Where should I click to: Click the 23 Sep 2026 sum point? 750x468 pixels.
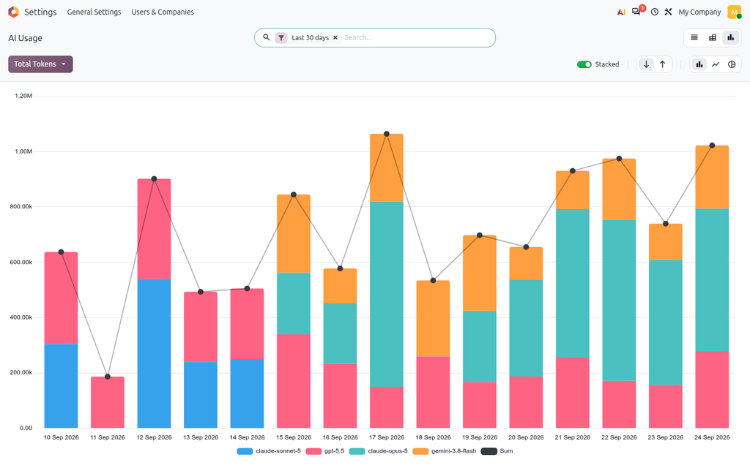click(665, 224)
